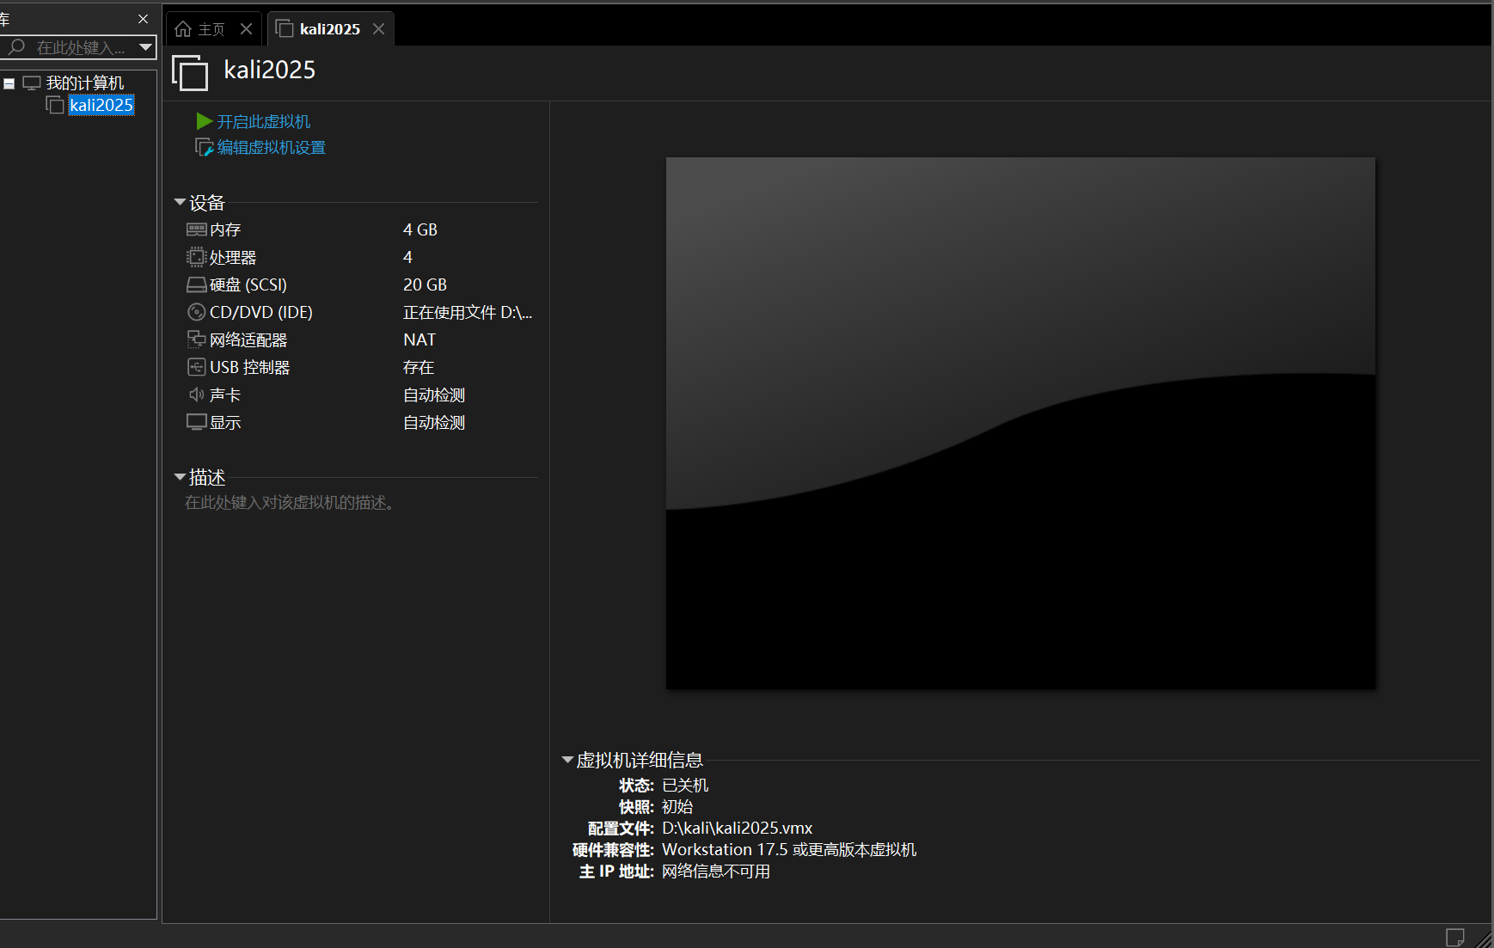
Task: Click the hard disk (SCSI) icon
Action: (197, 284)
